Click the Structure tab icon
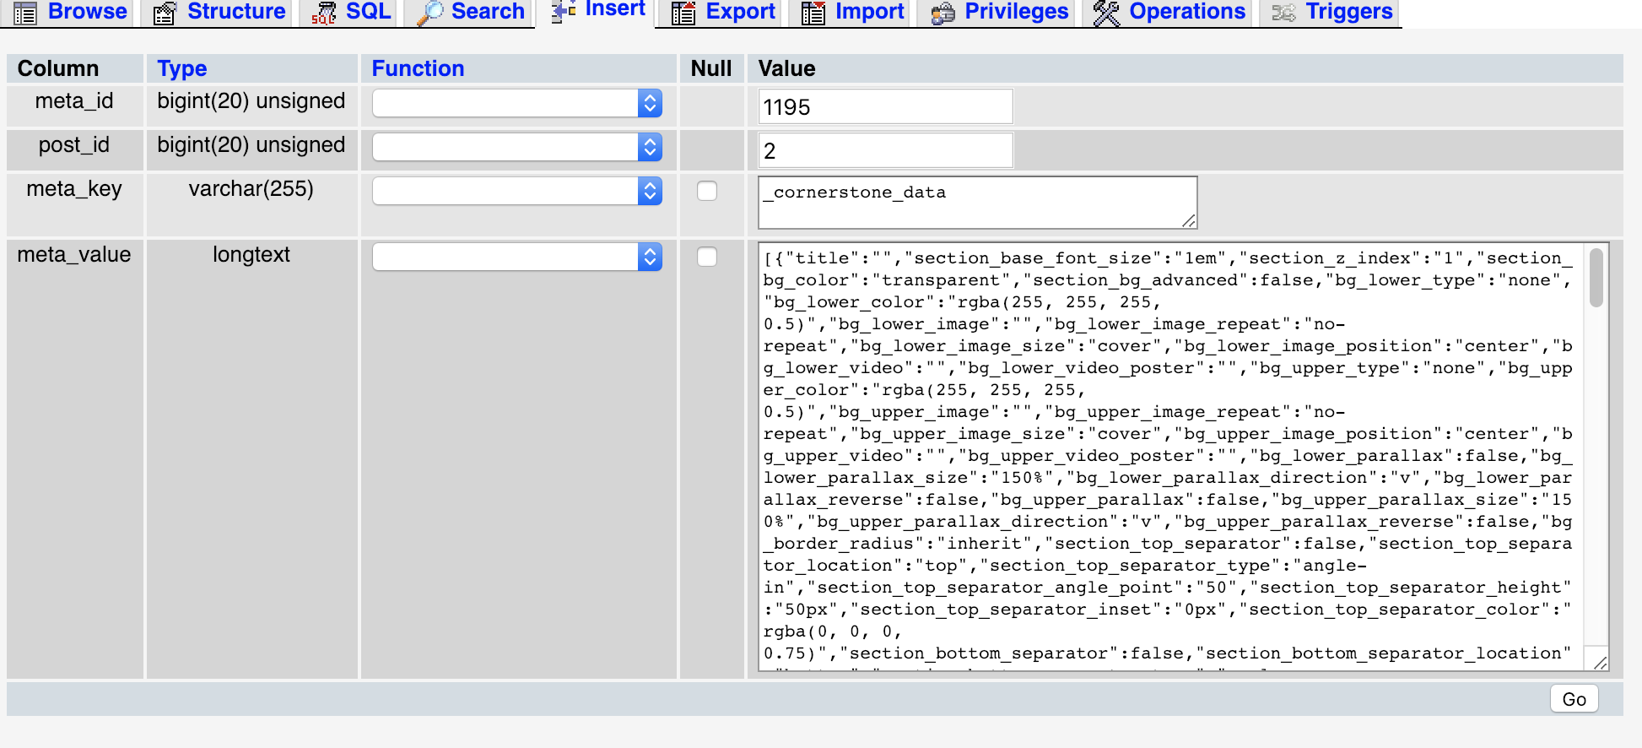The height and width of the screenshot is (748, 1642). click(165, 14)
